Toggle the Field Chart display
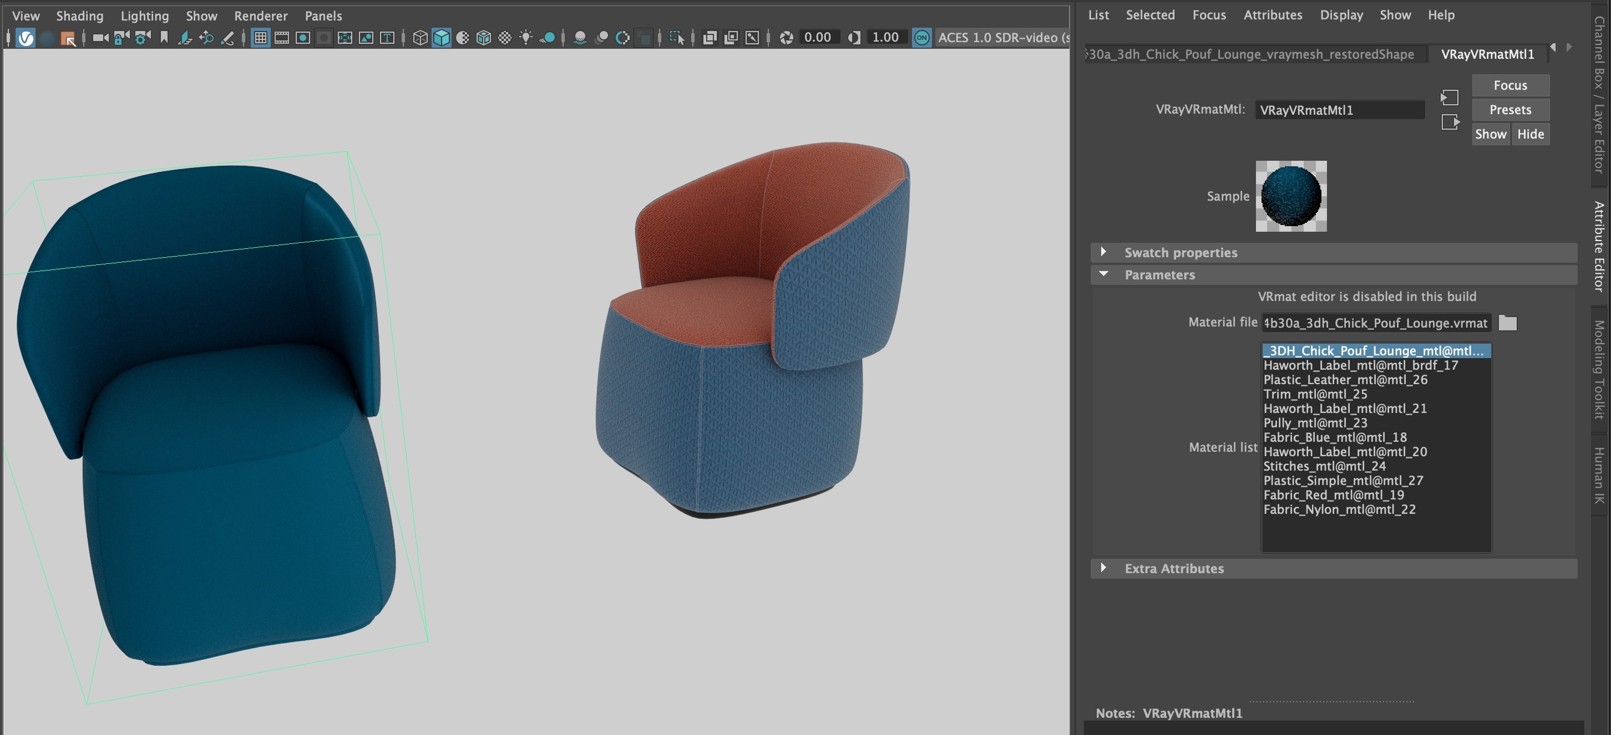Image resolution: width=1611 pixels, height=735 pixels. (x=345, y=38)
